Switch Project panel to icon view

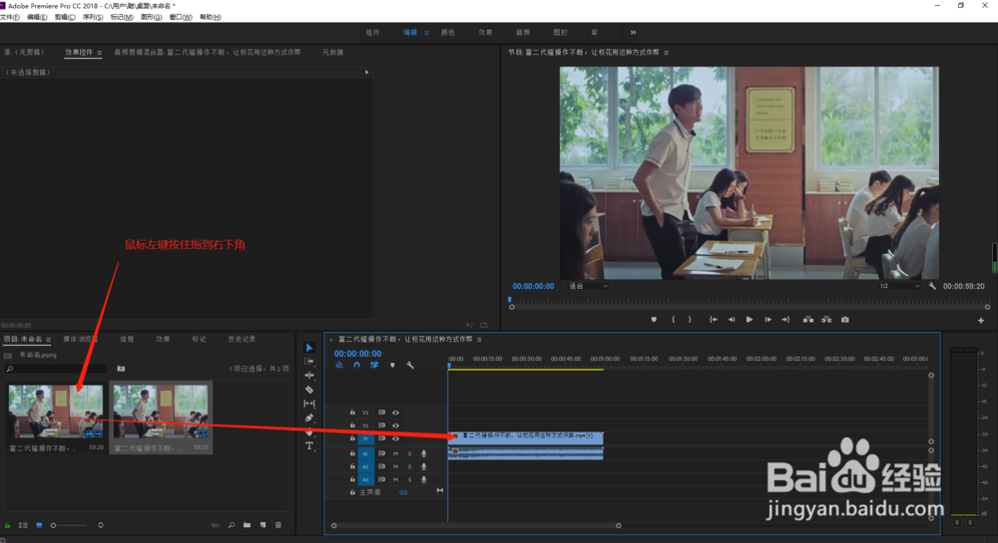coord(39,525)
